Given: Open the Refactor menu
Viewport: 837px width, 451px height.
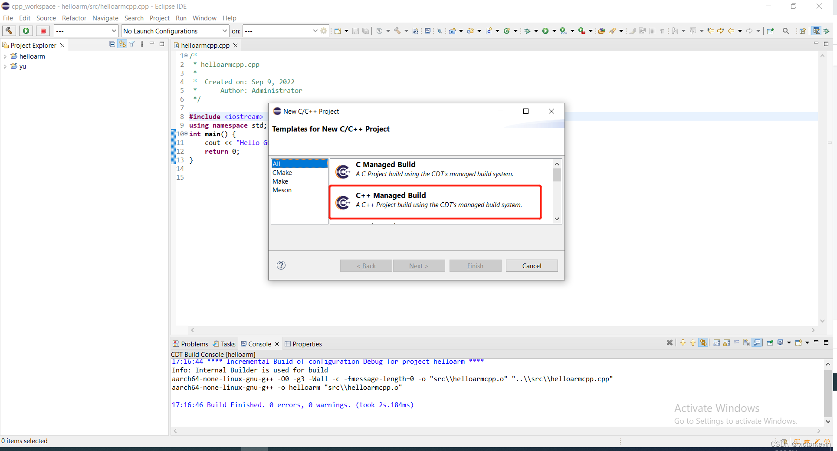Looking at the screenshot, I should pos(74,18).
